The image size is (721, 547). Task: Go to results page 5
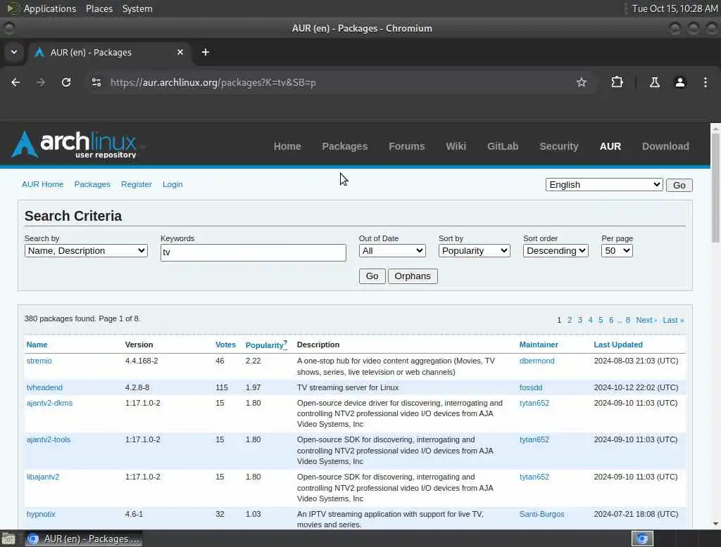[x=601, y=320]
